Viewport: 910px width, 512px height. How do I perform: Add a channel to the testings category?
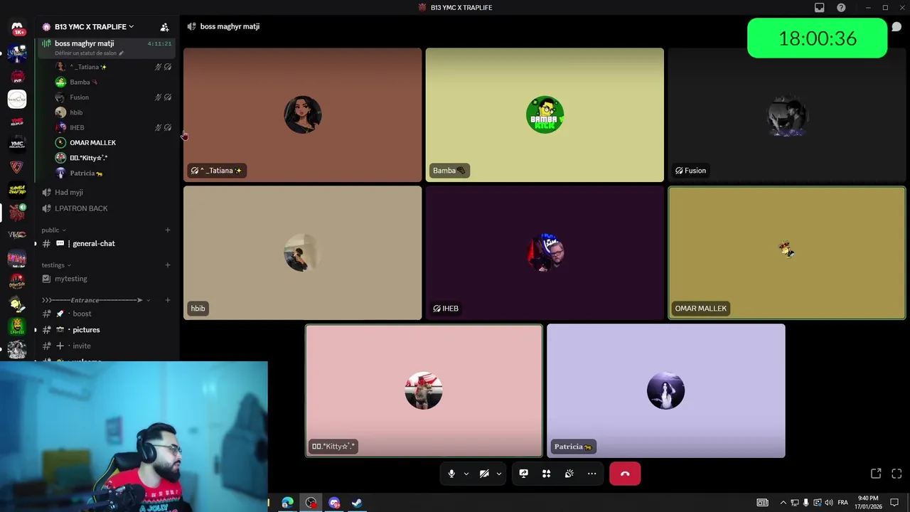point(168,265)
